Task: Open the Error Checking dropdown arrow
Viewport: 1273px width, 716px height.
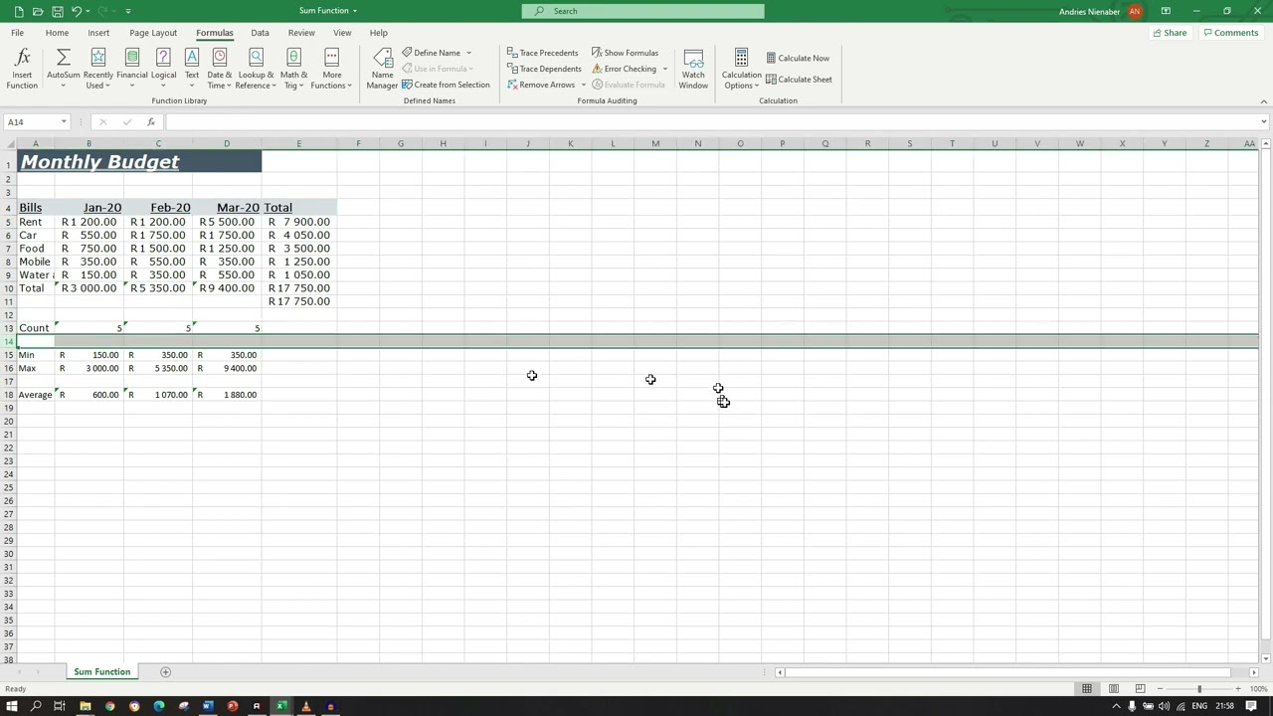Action: 665,70
